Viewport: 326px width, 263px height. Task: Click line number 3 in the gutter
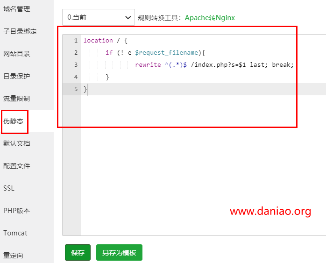coord(76,65)
